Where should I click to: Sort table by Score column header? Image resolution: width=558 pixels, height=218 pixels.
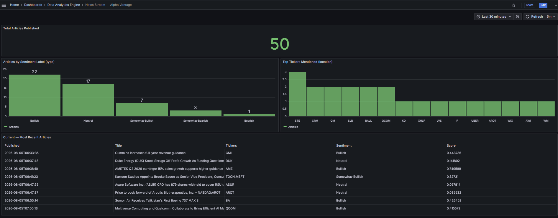tap(451, 146)
